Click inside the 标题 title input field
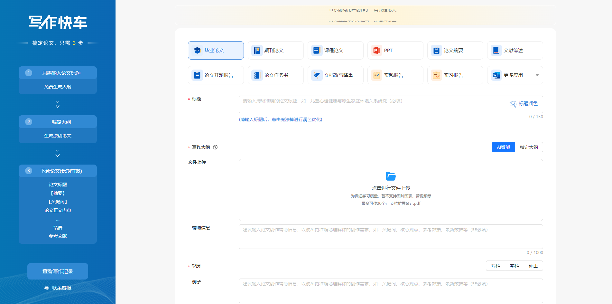Screen dimensions: 612x304 [354, 104]
